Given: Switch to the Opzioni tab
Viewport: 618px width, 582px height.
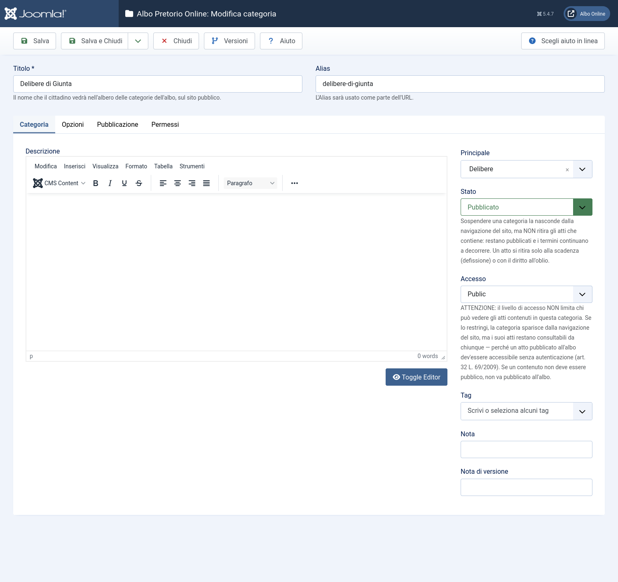Looking at the screenshot, I should coord(73,124).
